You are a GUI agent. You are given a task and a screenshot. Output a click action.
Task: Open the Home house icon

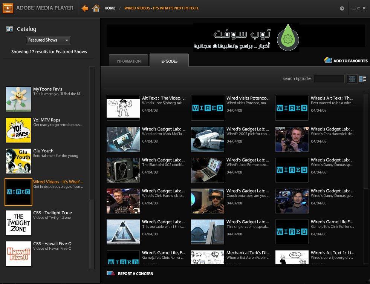pyautogui.click(x=96, y=8)
